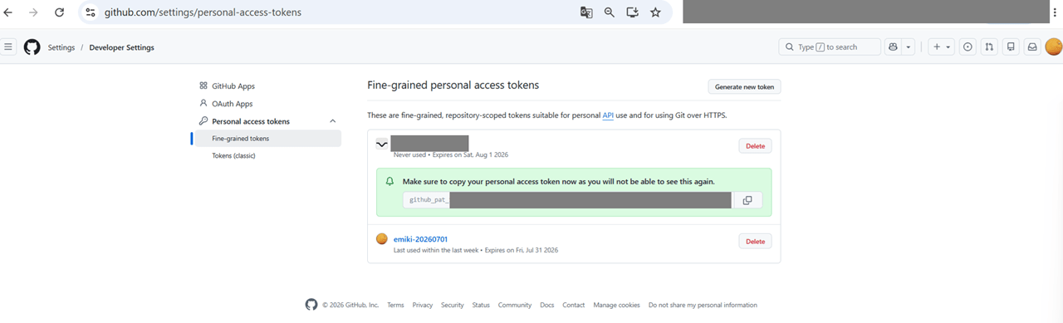Open the Notifications inbox icon
Viewport: 1063px width, 323px height.
pos(1032,47)
